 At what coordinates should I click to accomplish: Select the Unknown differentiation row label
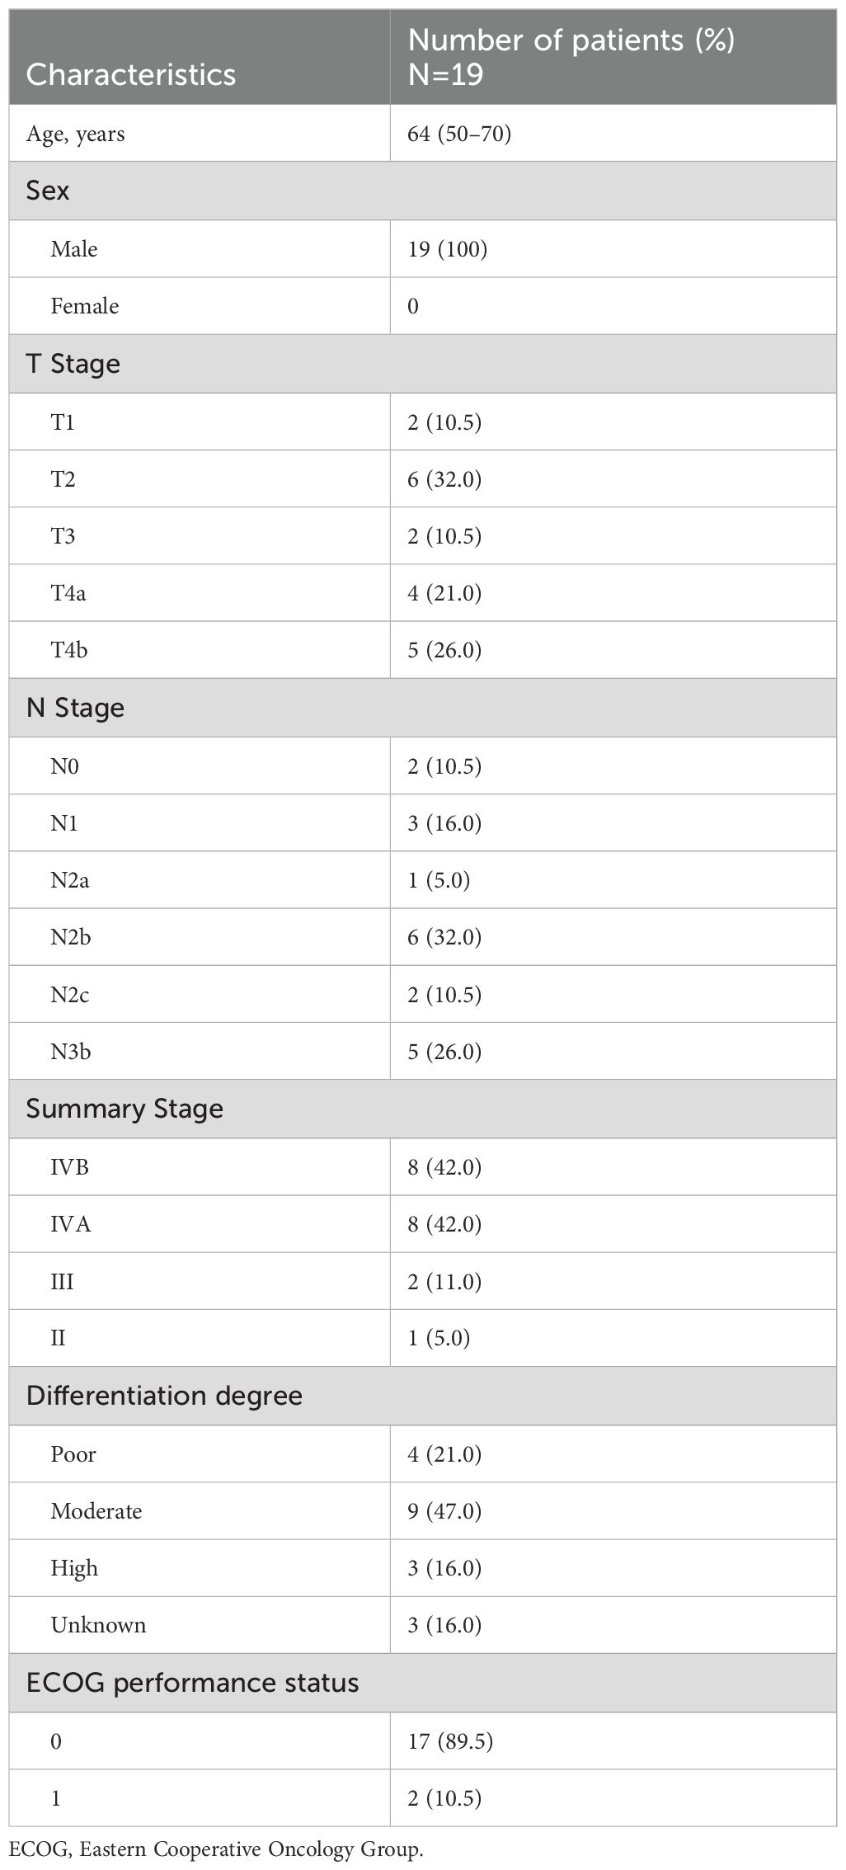(x=98, y=1625)
